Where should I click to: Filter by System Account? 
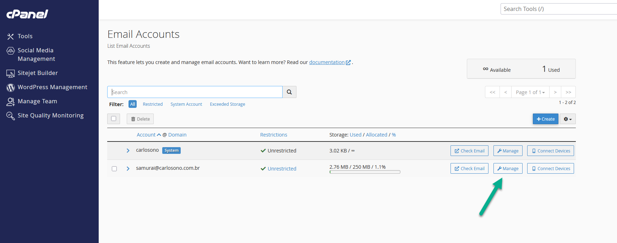pyautogui.click(x=186, y=104)
